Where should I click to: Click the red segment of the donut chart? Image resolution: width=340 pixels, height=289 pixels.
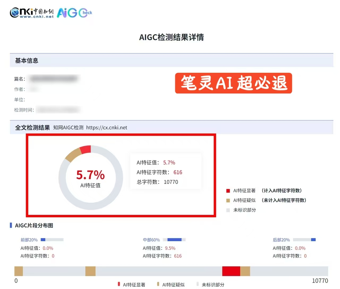(86, 150)
